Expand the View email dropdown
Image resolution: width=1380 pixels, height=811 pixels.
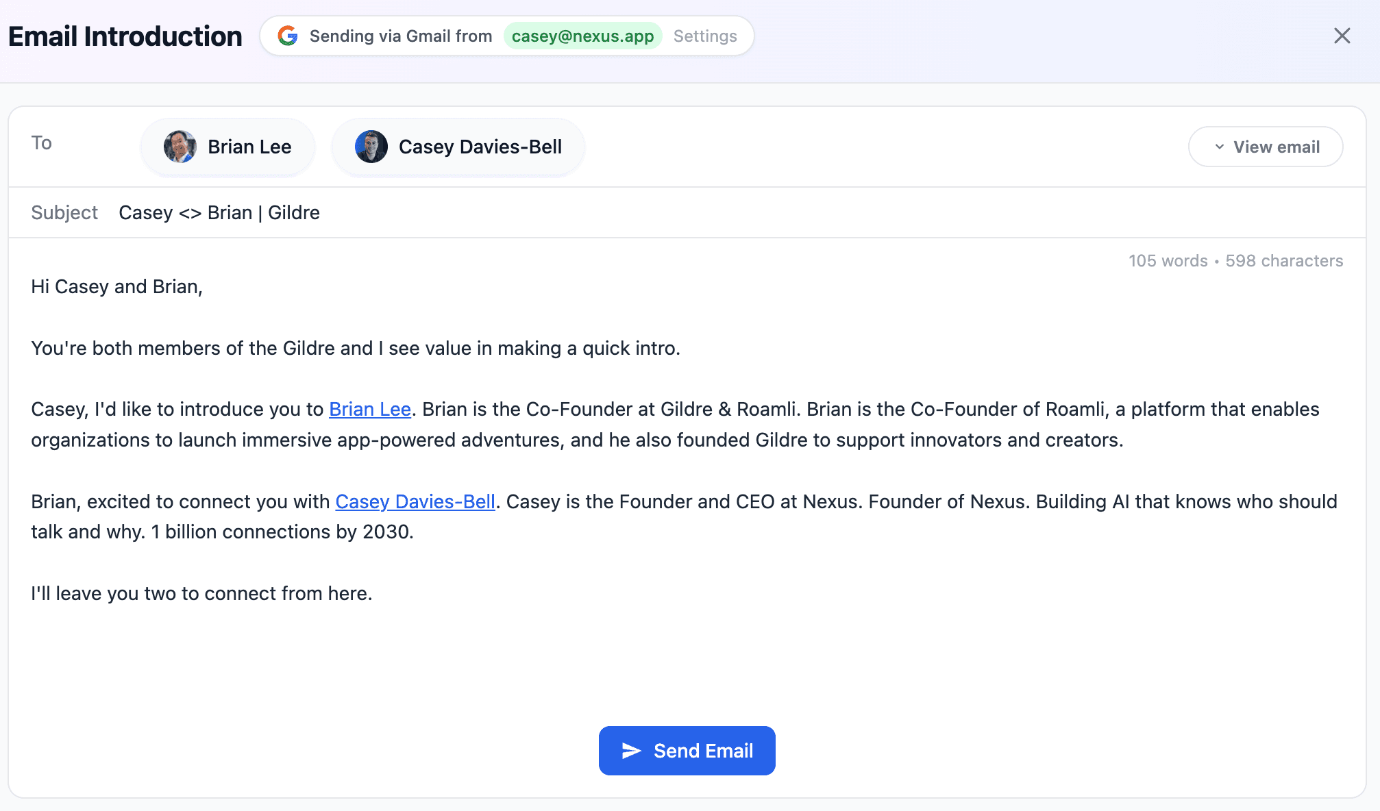click(1266, 147)
